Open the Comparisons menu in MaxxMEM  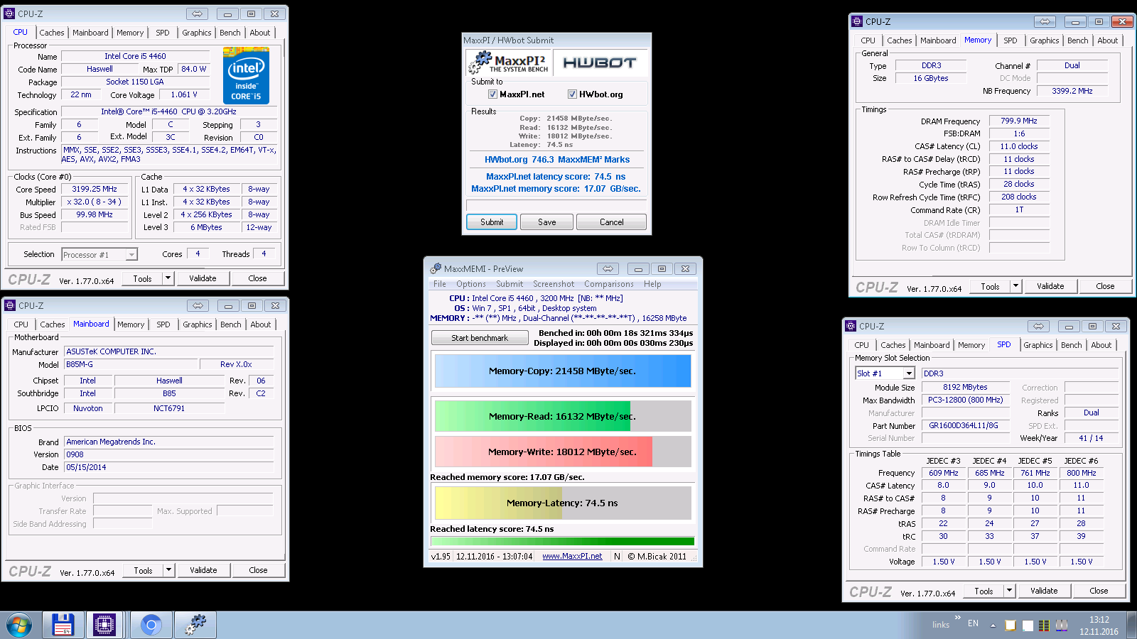point(609,284)
